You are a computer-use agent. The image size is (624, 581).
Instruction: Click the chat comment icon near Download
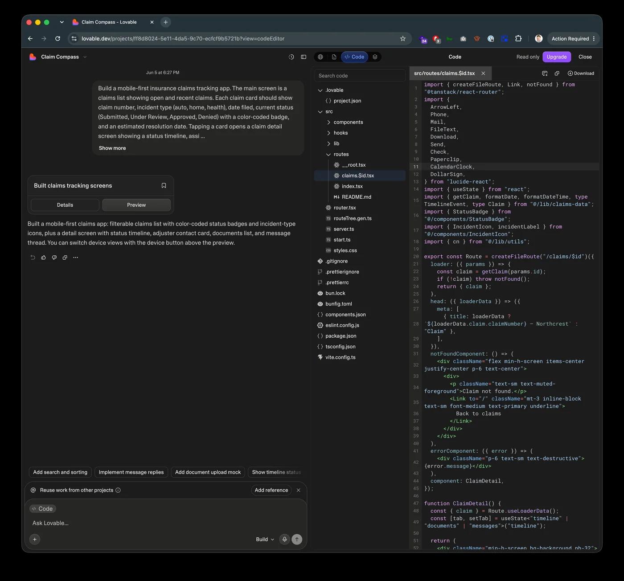545,74
